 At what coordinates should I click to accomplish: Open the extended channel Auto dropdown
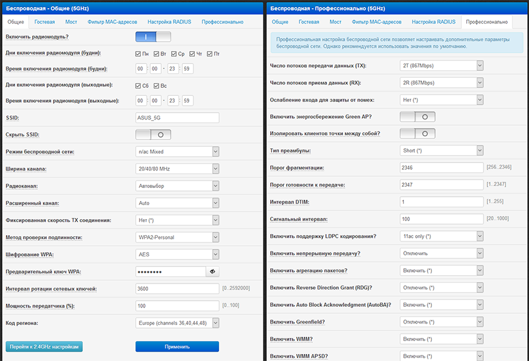177,203
